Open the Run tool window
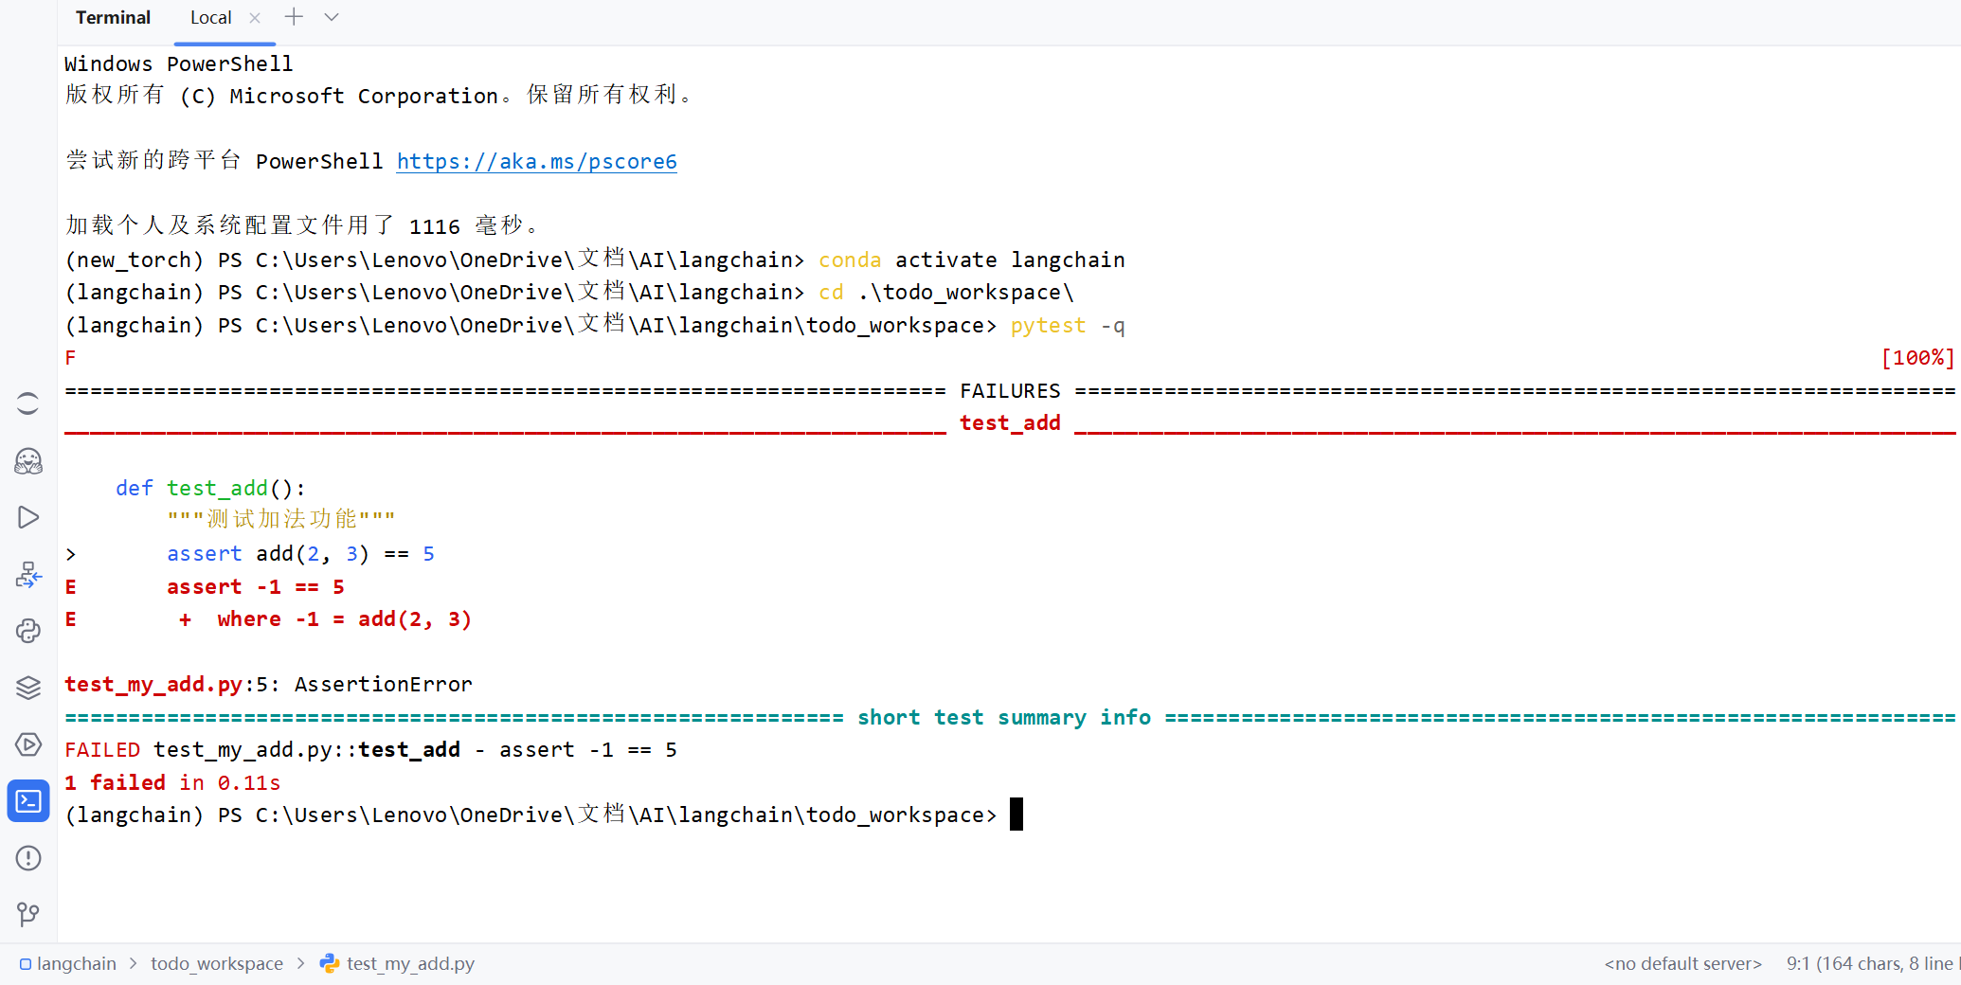Viewport: 1961px width, 985px height. tap(28, 517)
